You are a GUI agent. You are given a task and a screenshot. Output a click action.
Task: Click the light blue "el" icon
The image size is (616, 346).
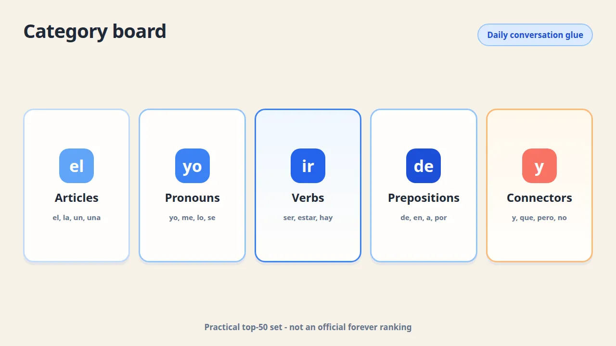(77, 166)
